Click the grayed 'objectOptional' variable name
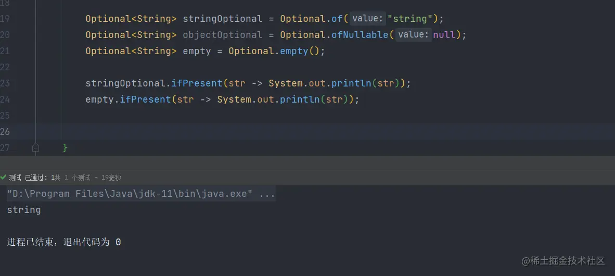 pyautogui.click(x=222, y=35)
